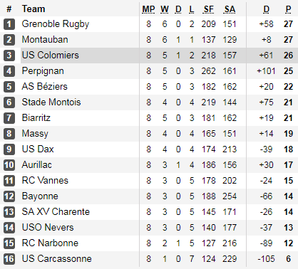Screen dimensions: 298x269
Task: Click the L losses column header
Action: tap(192, 9)
